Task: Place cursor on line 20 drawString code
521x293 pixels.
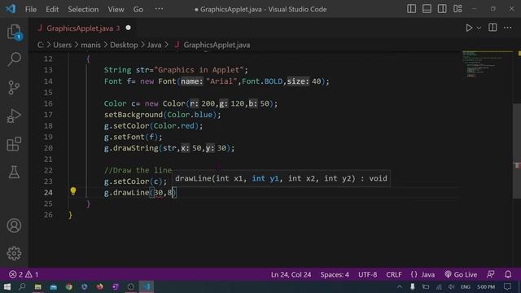Action: tap(169, 148)
